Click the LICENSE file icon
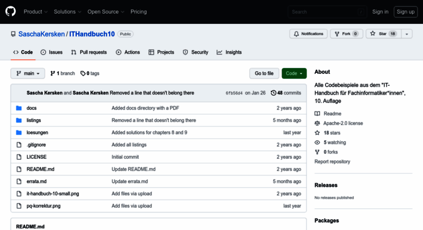 click(19, 157)
